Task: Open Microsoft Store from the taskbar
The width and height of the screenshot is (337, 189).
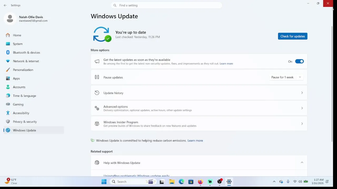Action: click(x=191, y=182)
